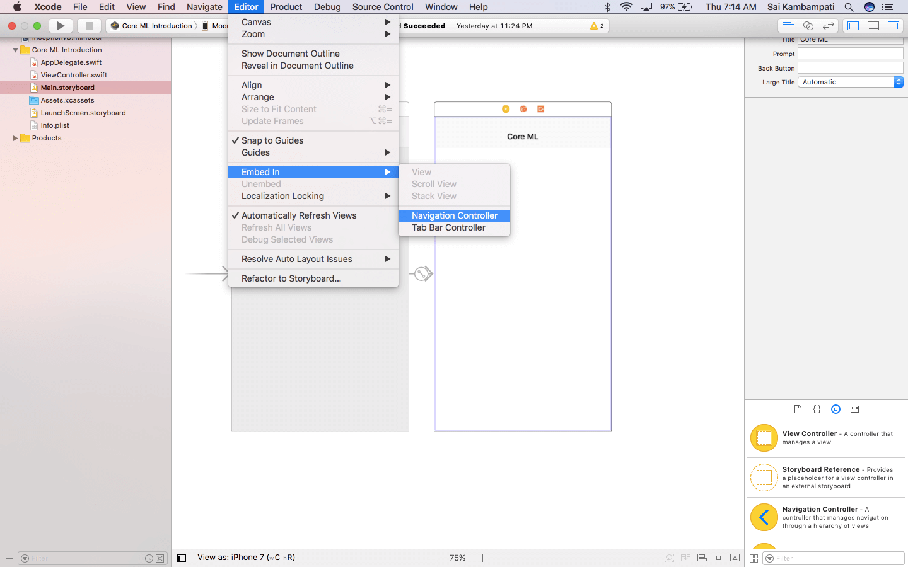
Task: Click the issue warning indicator
Action: (x=597, y=26)
